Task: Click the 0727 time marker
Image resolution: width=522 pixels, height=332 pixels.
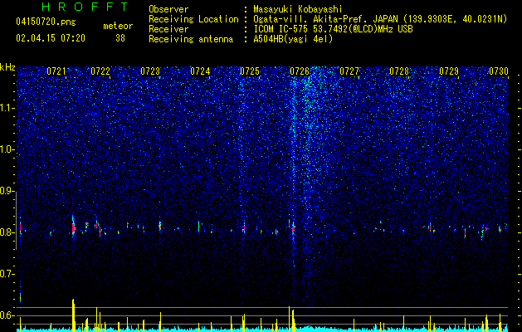Action: point(349,71)
